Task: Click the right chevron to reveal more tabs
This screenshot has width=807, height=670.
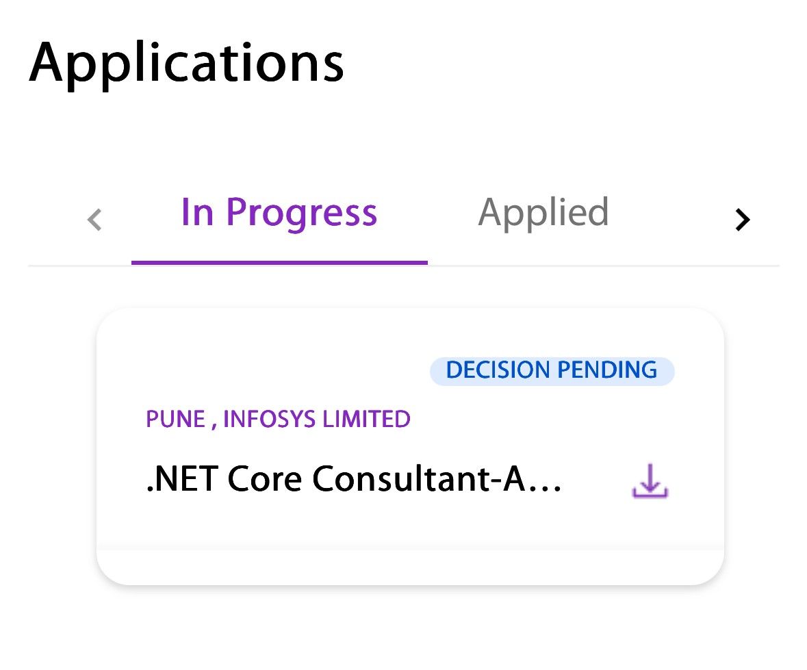Action: click(742, 220)
